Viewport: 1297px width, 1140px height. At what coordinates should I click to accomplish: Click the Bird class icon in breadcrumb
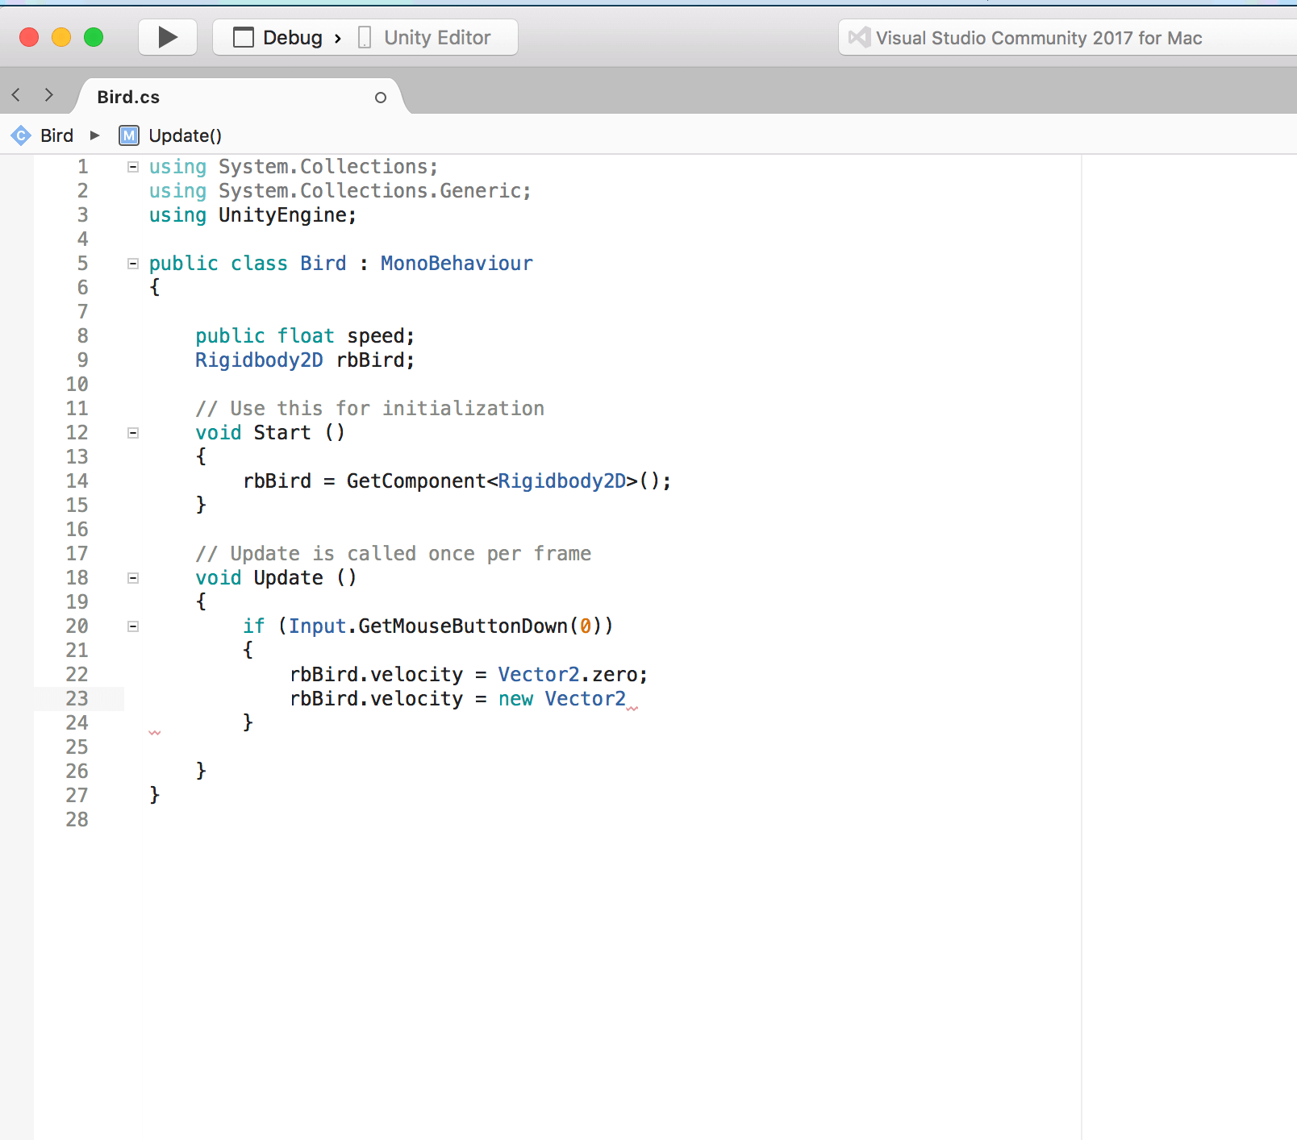click(x=21, y=135)
